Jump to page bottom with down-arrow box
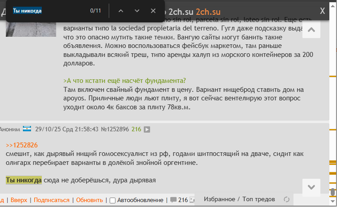The height and width of the screenshot is (207, 337). pyautogui.click(x=311, y=187)
